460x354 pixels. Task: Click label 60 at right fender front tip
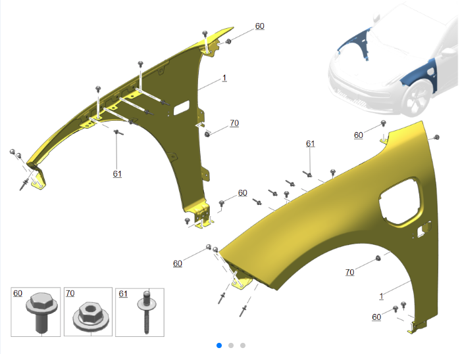pyautogui.click(x=178, y=263)
